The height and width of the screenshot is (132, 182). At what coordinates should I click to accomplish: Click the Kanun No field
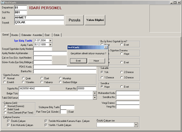click(x=87, y=88)
